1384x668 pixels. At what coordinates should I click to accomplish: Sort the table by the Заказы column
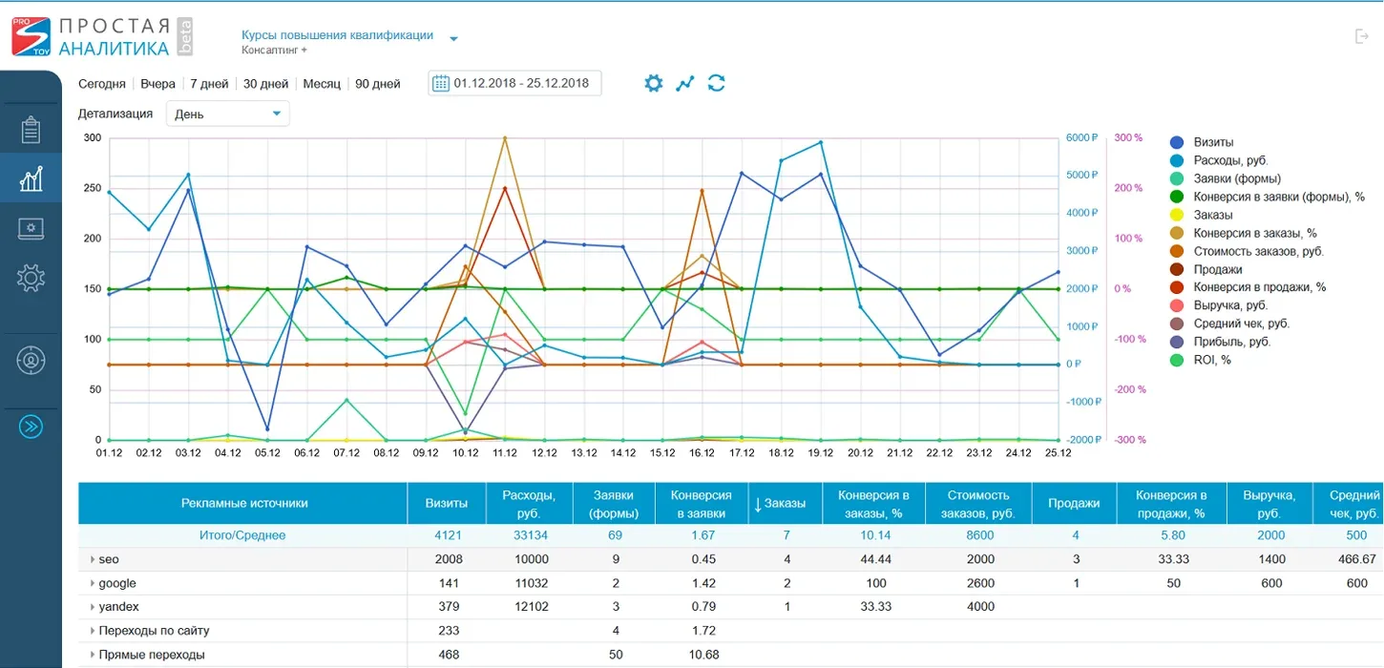coord(779,503)
